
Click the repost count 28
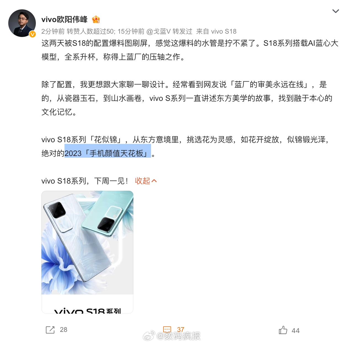click(x=64, y=330)
